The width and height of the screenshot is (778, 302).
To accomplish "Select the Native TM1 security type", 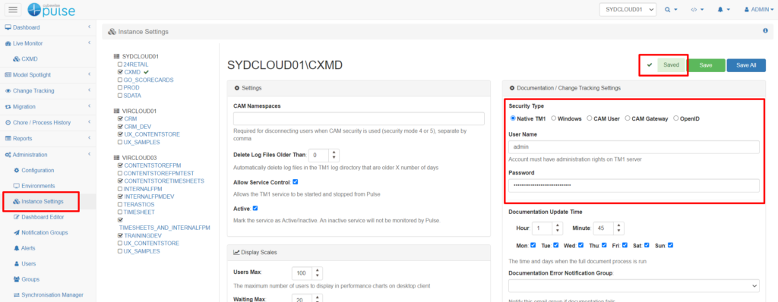I will coord(513,118).
